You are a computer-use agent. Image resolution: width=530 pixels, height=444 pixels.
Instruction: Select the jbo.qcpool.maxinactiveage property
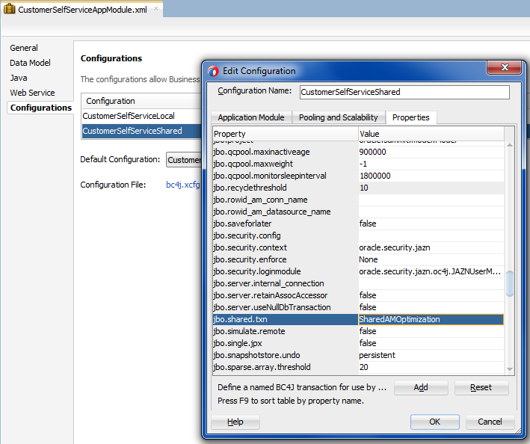click(x=286, y=152)
